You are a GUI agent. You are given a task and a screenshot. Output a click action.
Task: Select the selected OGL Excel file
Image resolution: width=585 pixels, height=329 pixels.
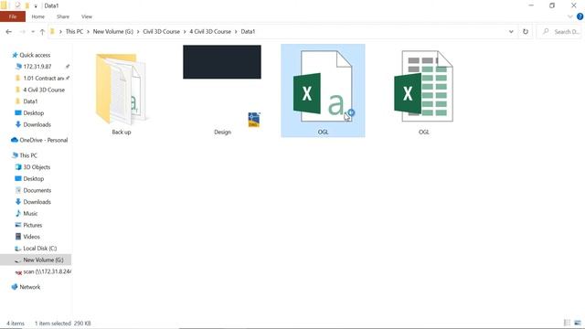point(323,91)
